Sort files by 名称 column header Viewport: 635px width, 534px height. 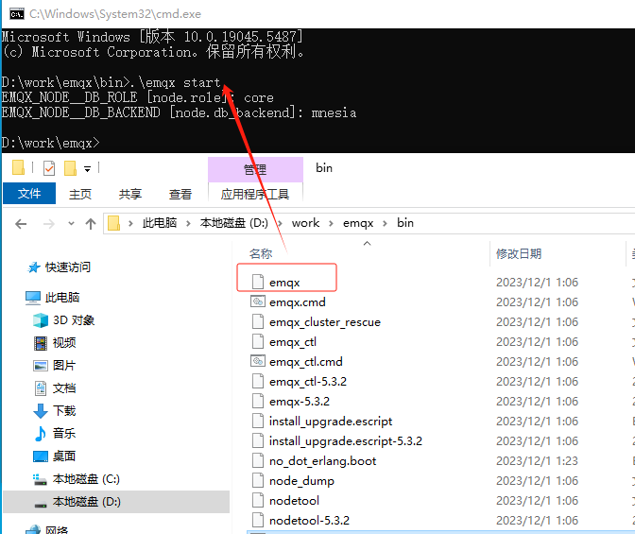(261, 253)
